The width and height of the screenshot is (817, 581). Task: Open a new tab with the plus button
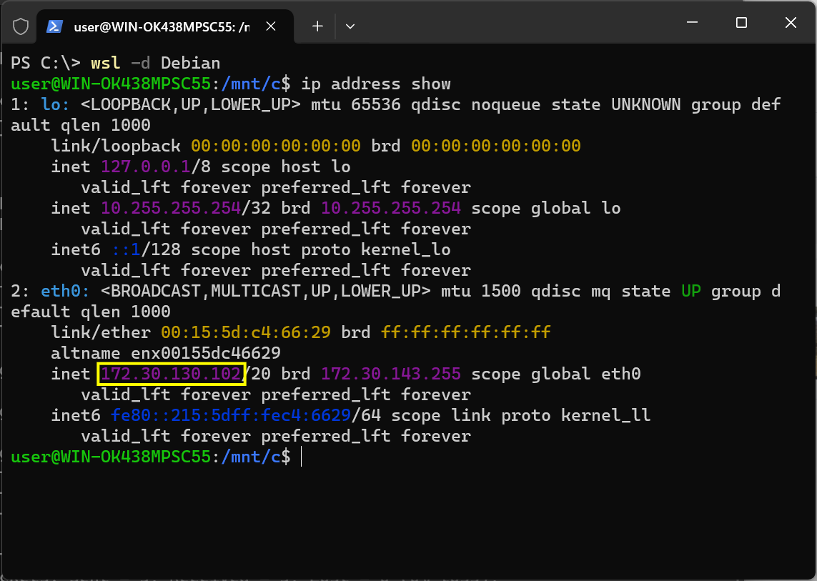pos(317,26)
